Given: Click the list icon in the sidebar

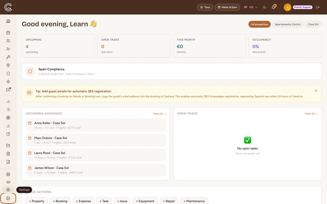Looking at the screenshot, I should (8, 109).
